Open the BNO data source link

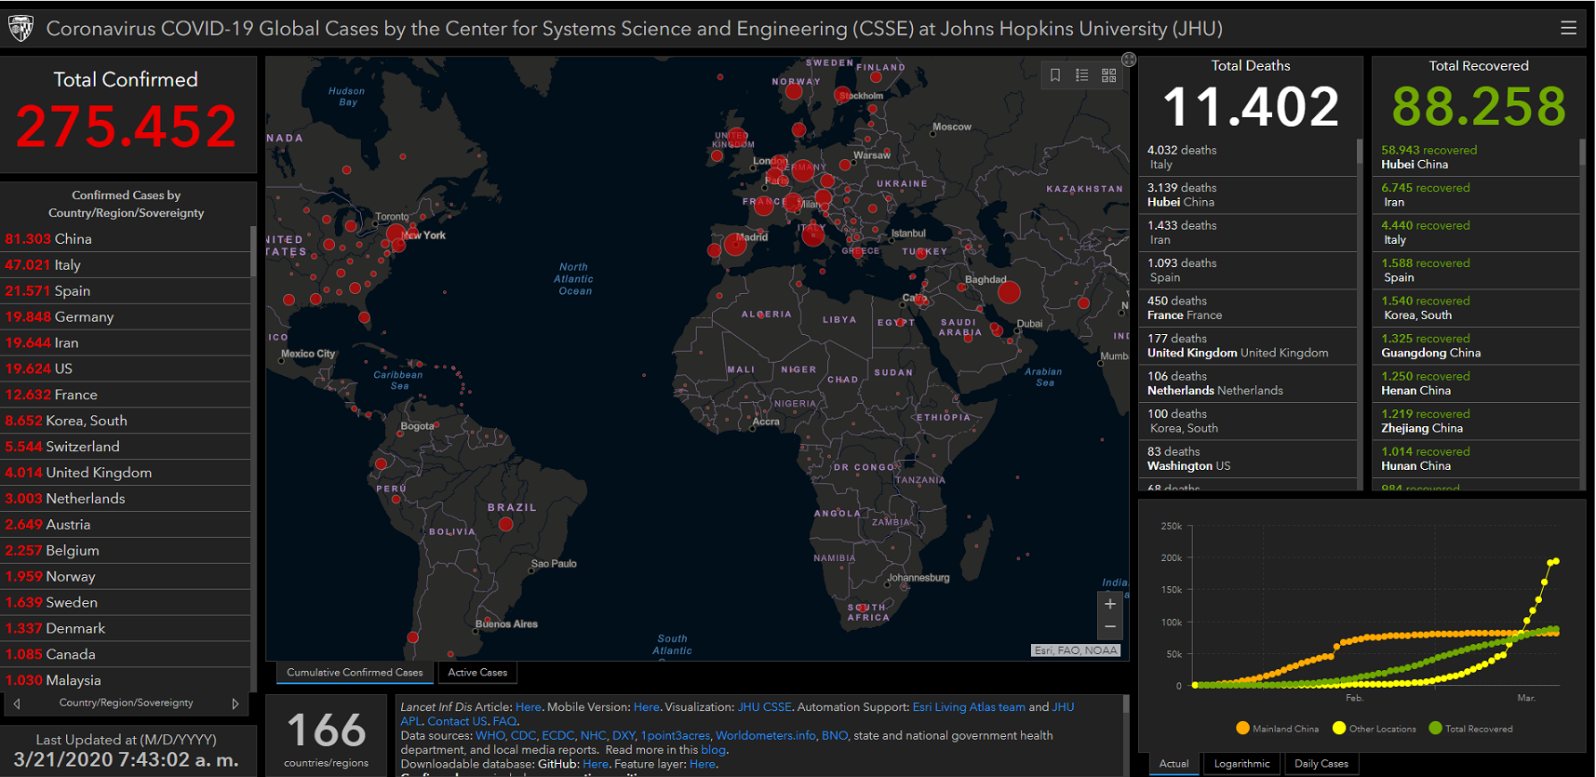[835, 735]
